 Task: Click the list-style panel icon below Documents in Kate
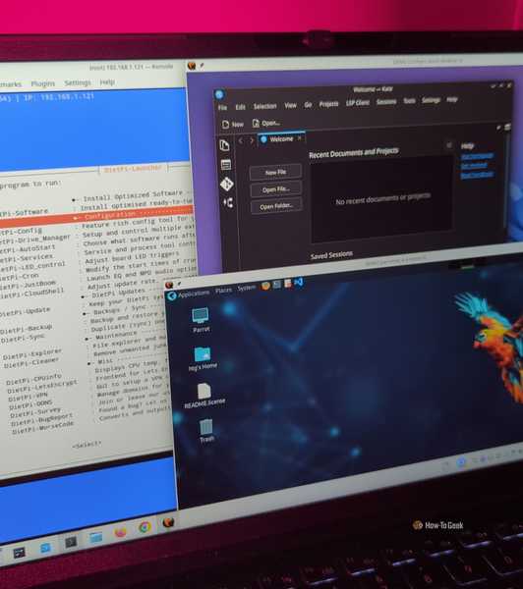[226, 165]
